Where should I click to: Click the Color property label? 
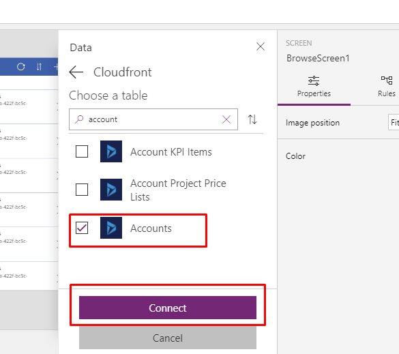point(295,156)
